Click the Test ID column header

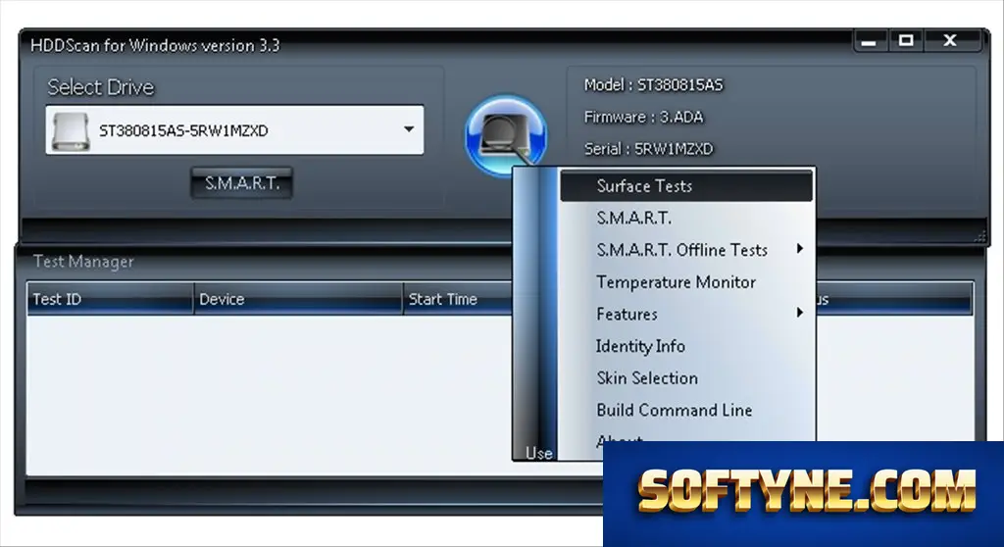pyautogui.click(x=110, y=299)
